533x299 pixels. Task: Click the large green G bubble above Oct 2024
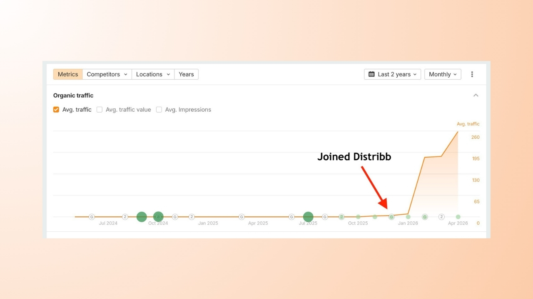pos(158,217)
